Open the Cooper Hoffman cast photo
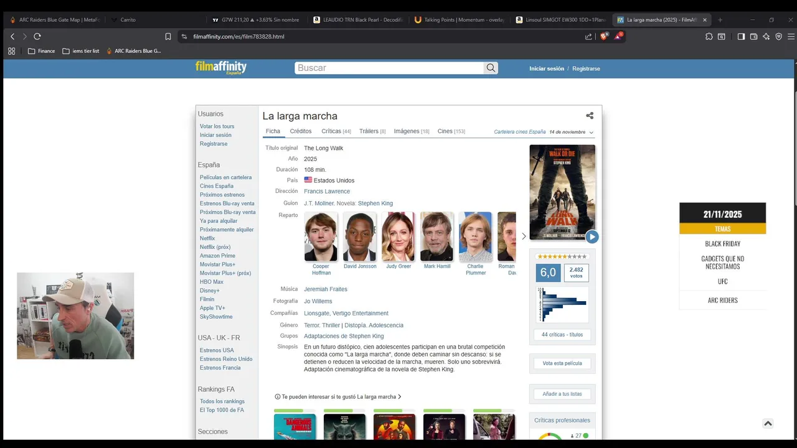797x448 pixels. (321, 236)
